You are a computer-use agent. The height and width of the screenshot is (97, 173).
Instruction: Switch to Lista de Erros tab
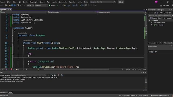pyautogui.click(x=4, y=92)
